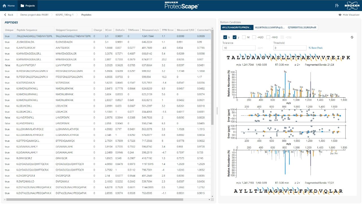
Task: Click the Peptides breadcrumb item
Action: (x=86, y=15)
